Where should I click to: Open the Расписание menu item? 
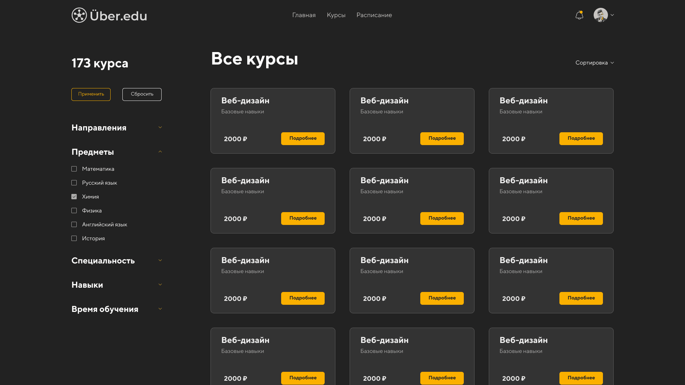point(374,15)
